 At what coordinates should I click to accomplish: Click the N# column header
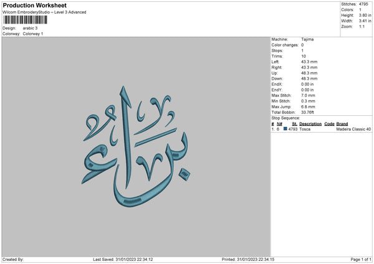(x=279, y=124)
